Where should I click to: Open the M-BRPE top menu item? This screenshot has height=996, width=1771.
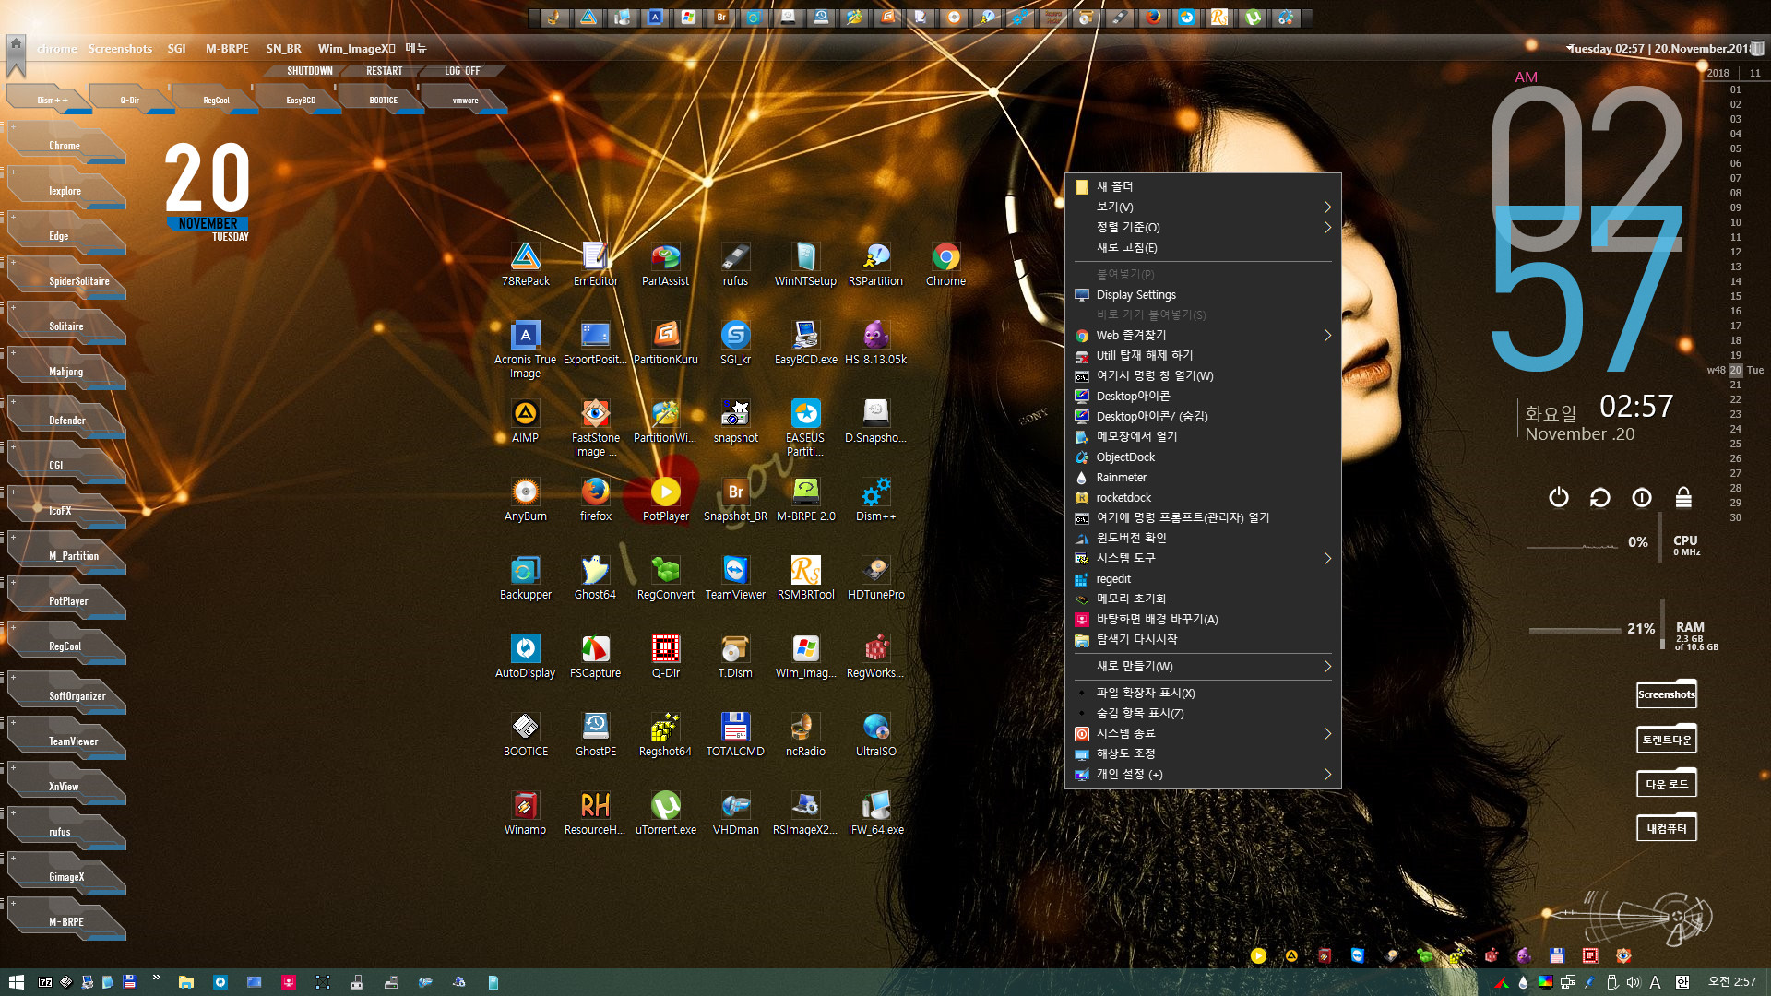227,49
